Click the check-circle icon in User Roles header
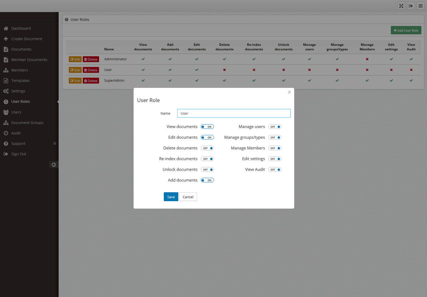427x297 pixels. click(x=67, y=20)
